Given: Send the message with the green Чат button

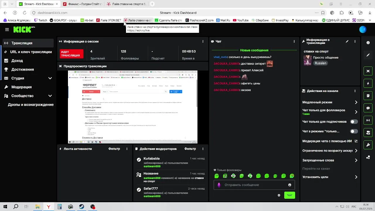Looking at the screenshot, I should pyautogui.click(x=289, y=195).
